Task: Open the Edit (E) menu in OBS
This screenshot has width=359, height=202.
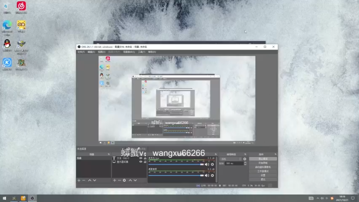Action: click(91, 52)
